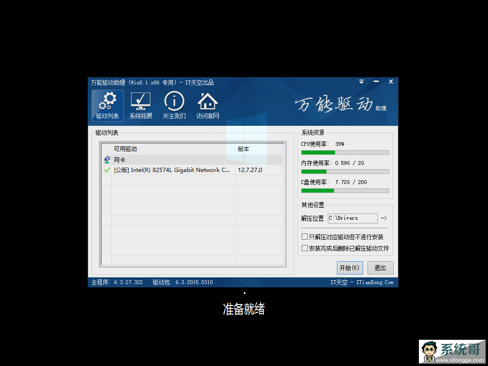Open the 驱动列表 driver list tab
The width and height of the screenshot is (488, 366).
point(107,105)
